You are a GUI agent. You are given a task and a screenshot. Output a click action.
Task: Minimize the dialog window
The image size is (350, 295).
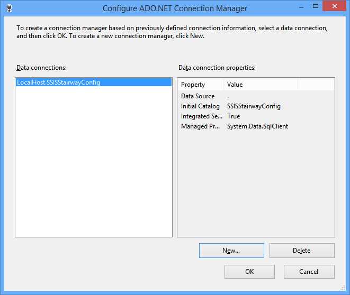[301, 7]
